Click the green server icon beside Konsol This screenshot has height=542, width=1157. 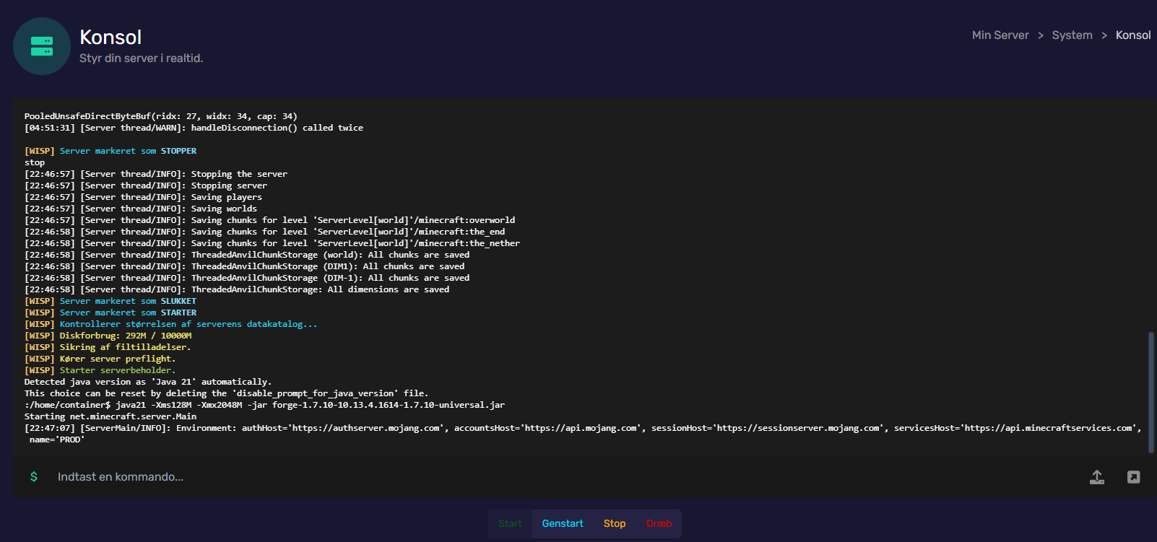tap(42, 46)
